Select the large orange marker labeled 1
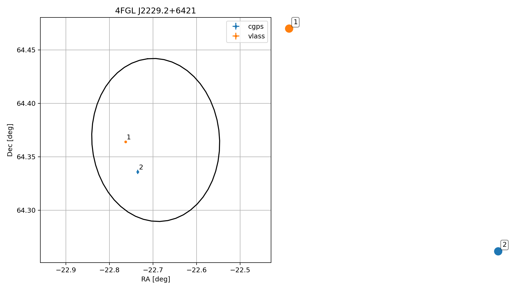516x290 pixels. [x=289, y=28]
